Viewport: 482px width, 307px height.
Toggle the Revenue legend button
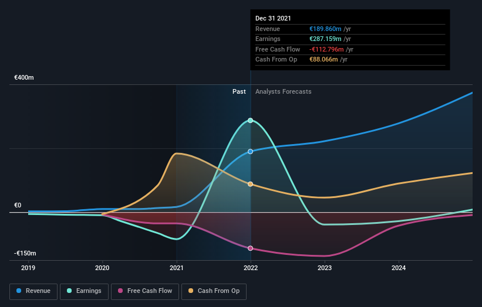33,291
